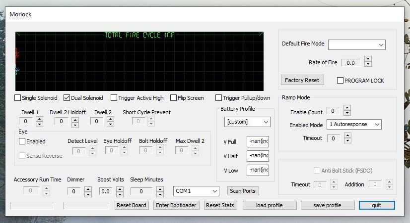Uncheck the Dual Solenoid checkbox
Viewport: 410px width, 223px height.
[x=67, y=98]
